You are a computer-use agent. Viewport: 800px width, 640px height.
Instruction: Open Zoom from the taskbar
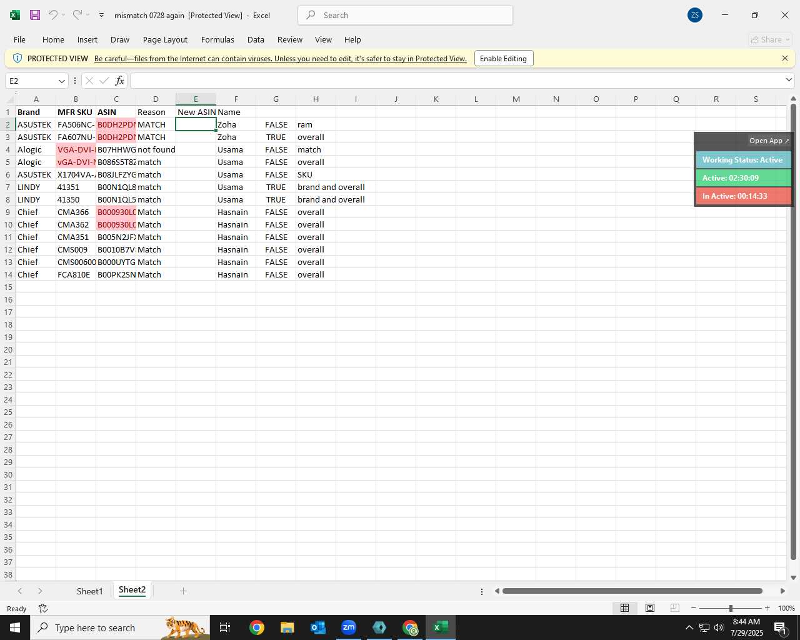pos(349,627)
